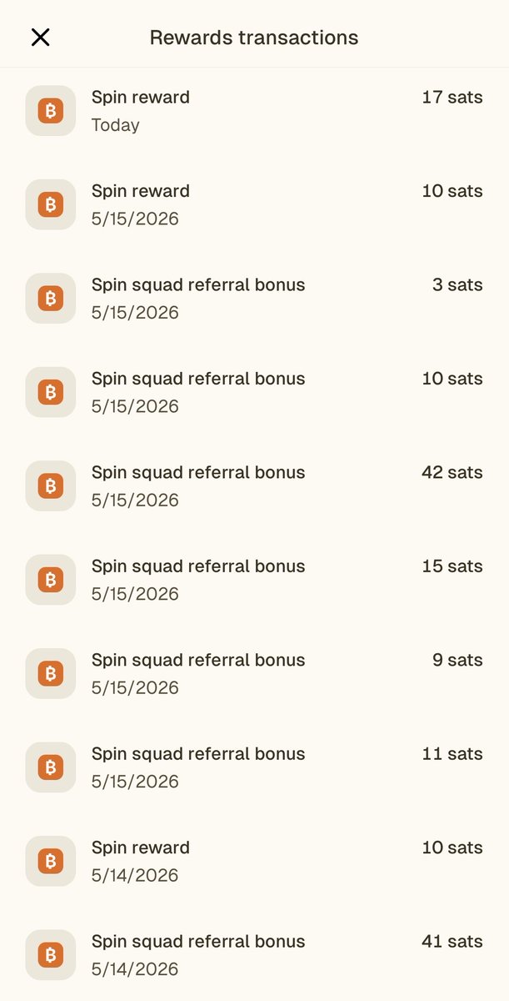509x1001 pixels.
Task: Tap Bitcoin icon beside the 3 sats bonus
Action: [x=51, y=299]
